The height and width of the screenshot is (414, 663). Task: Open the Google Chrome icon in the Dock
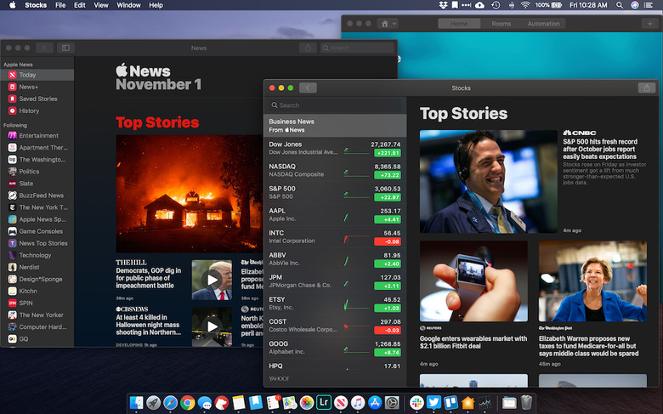click(x=187, y=403)
